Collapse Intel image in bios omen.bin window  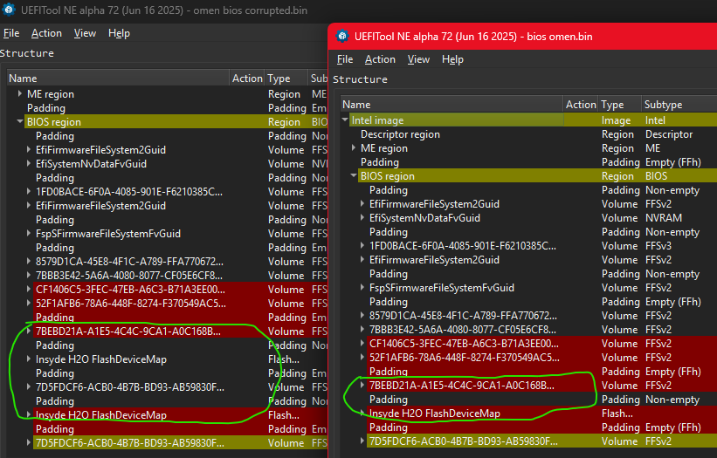coord(345,120)
